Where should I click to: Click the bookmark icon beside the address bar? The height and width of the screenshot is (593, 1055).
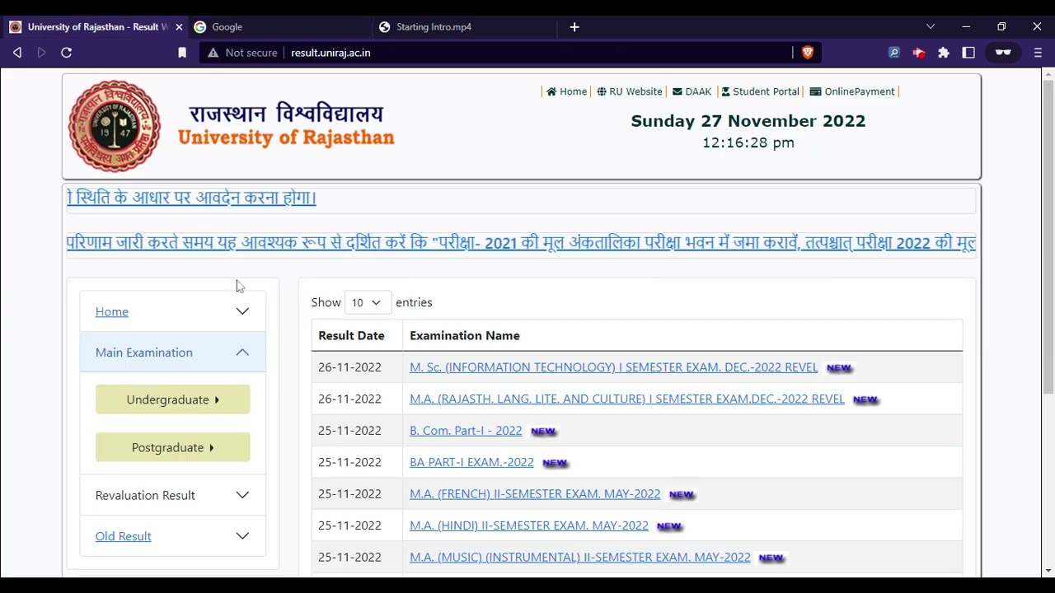[182, 53]
